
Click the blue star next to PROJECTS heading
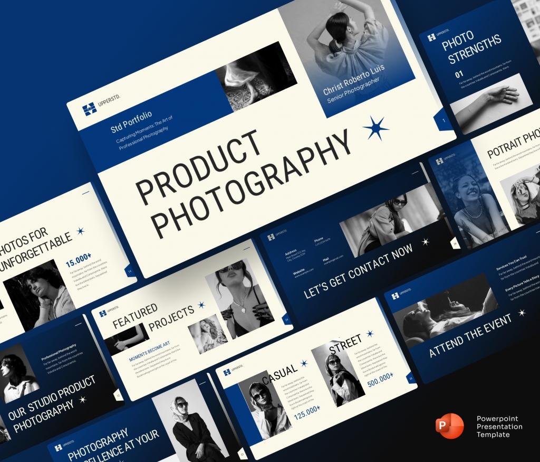(x=201, y=305)
